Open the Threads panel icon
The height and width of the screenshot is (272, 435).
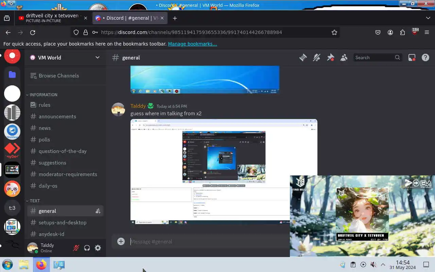[x=303, y=58]
